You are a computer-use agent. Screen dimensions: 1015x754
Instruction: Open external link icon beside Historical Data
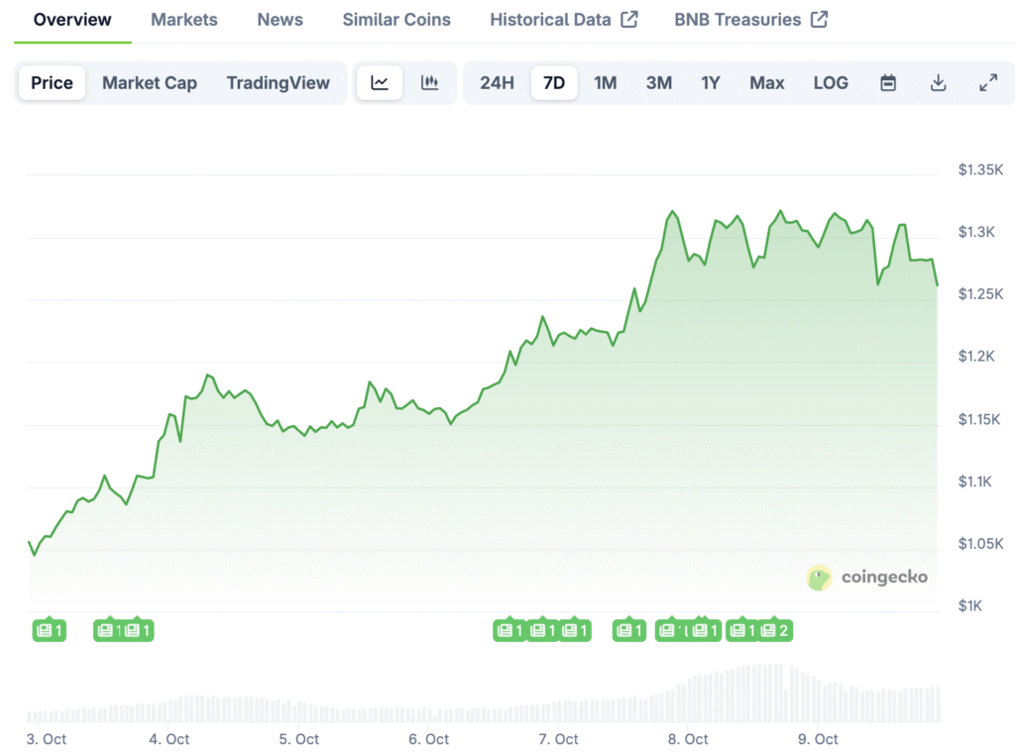tap(629, 20)
